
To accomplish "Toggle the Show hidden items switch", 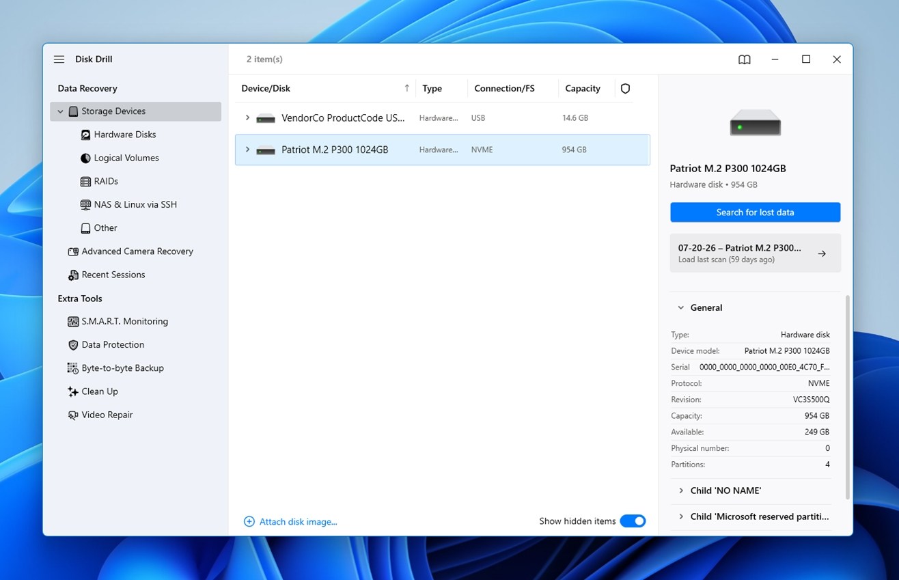I will click(x=633, y=521).
